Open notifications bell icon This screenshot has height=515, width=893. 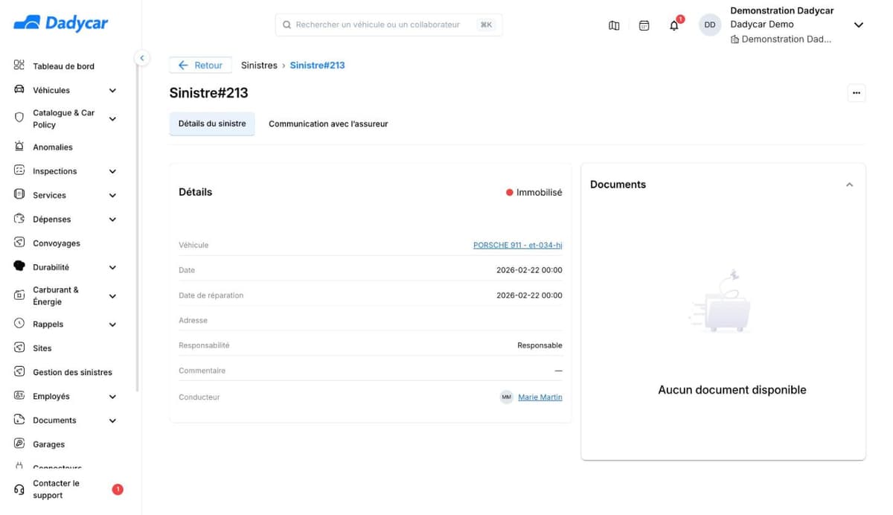click(x=673, y=25)
